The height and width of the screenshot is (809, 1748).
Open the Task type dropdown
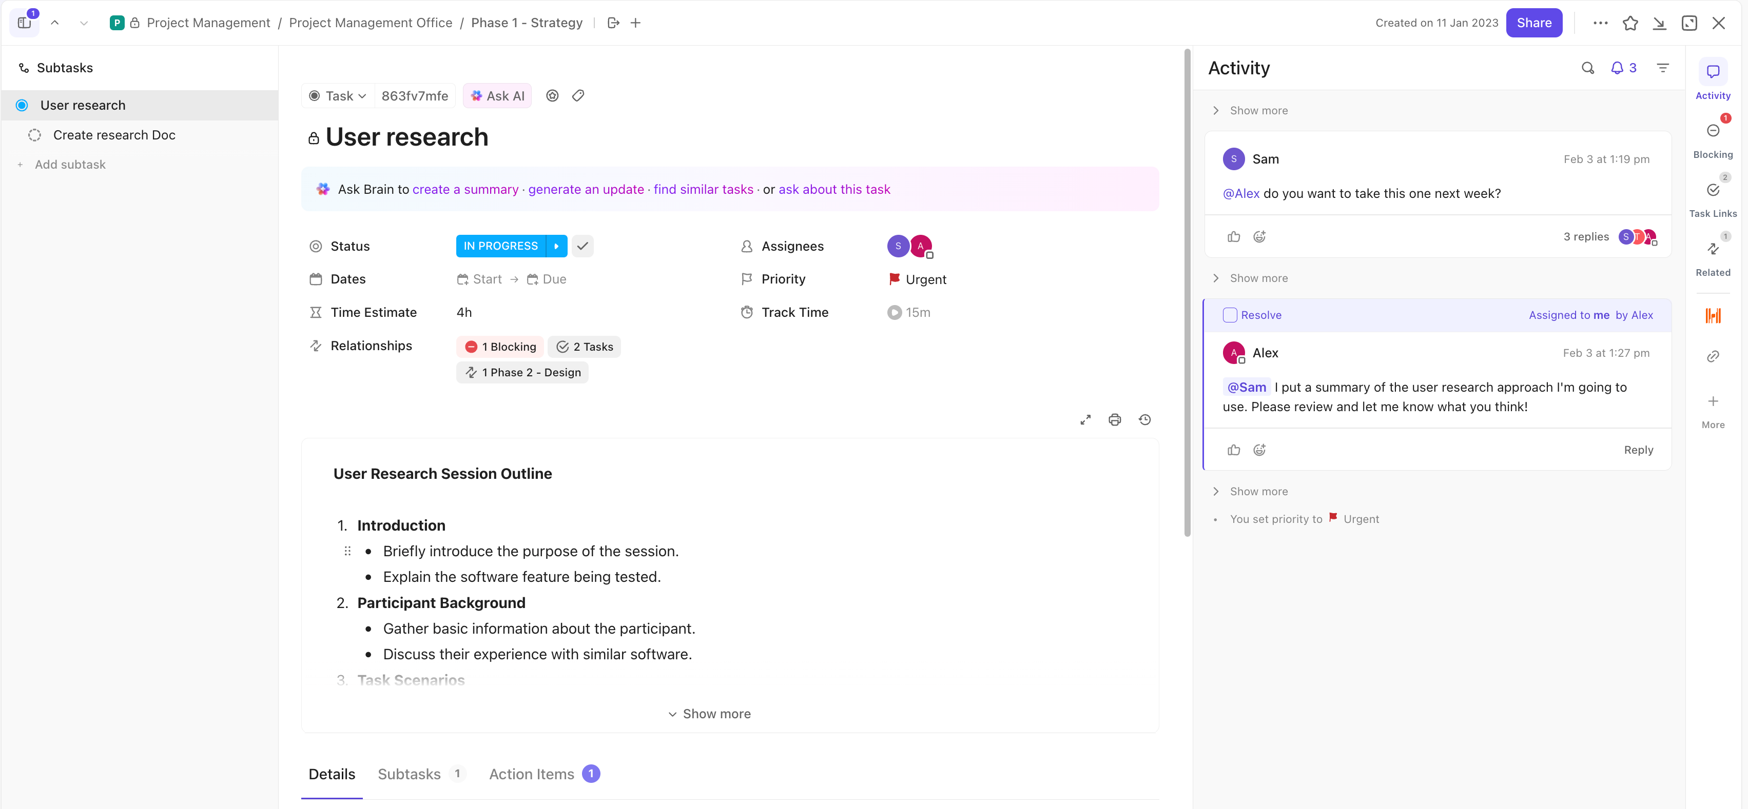(x=337, y=96)
